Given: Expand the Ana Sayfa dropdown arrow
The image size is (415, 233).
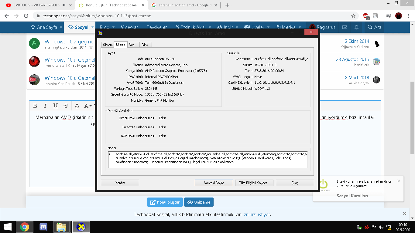Looking at the screenshot, I should click(x=61, y=27).
